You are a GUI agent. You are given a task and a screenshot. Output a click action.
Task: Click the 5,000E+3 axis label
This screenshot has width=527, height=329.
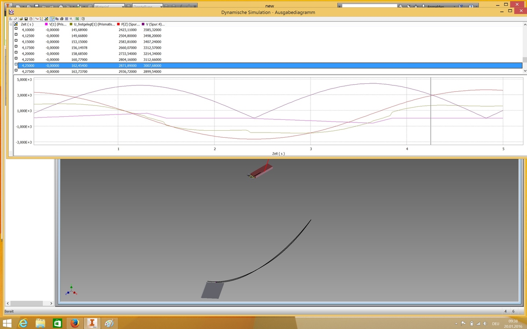click(x=24, y=80)
